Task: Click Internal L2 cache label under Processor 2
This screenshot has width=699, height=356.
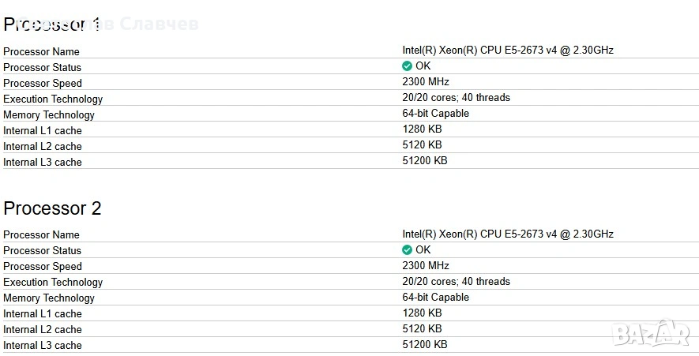Action: coord(43,329)
